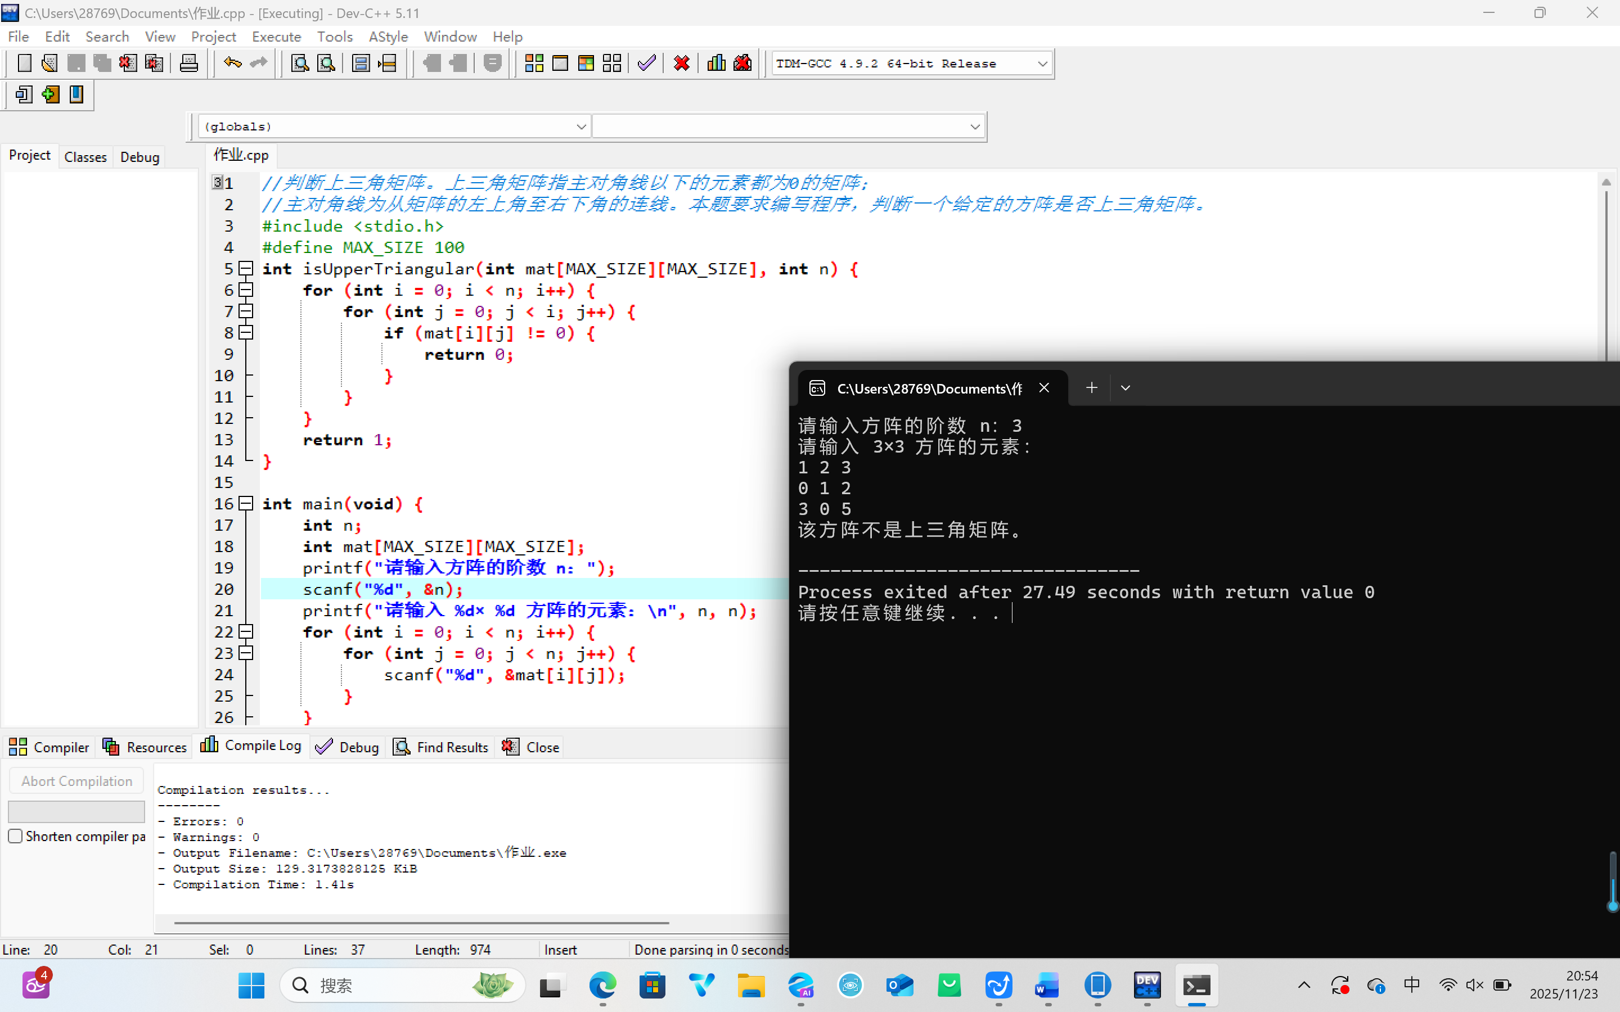Click the purple checkmark Debug icon
Screen dimensions: 1620x1012
[x=646, y=64]
